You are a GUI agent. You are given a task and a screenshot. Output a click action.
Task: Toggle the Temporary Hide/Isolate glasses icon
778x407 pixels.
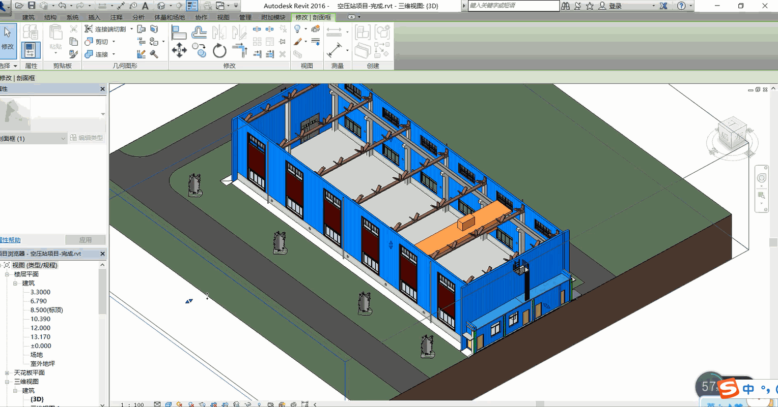[x=247, y=404]
